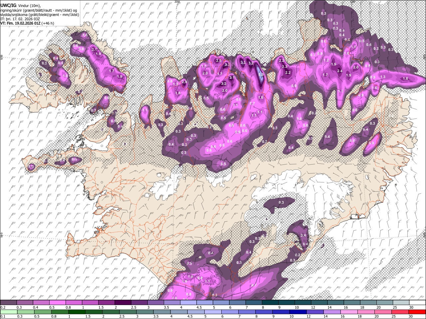Click the upper legend swatch between 0.2 and 0.3
Screen dimensions: 426x319
pyautogui.click(x=9, y=302)
